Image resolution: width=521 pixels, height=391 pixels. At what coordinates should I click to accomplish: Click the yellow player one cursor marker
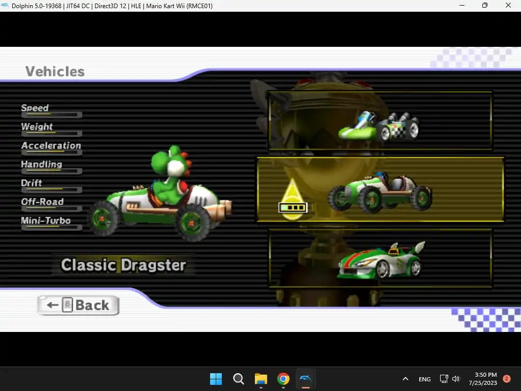(x=293, y=200)
